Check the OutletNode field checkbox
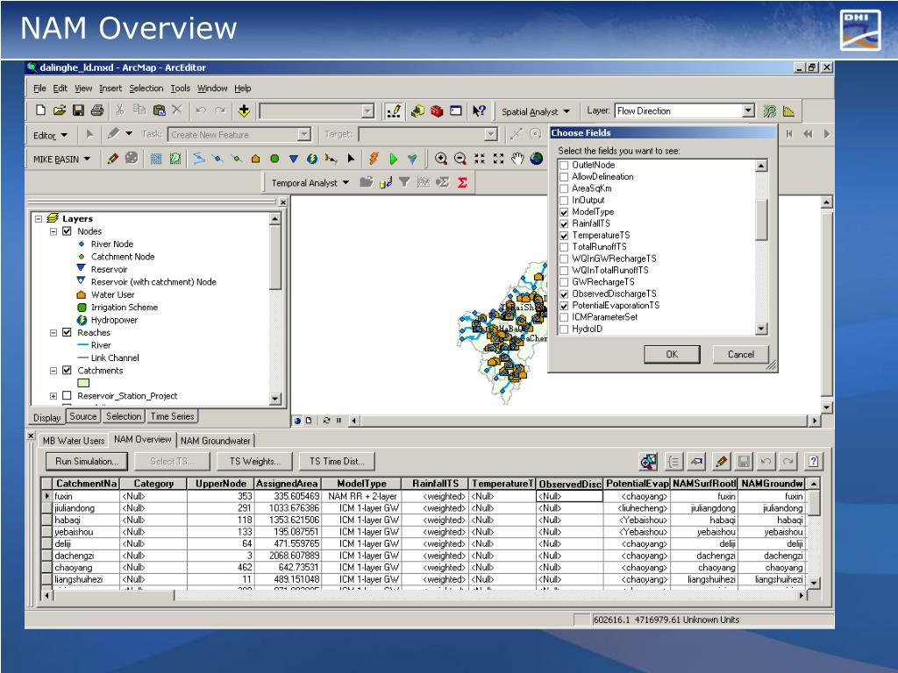 click(564, 165)
